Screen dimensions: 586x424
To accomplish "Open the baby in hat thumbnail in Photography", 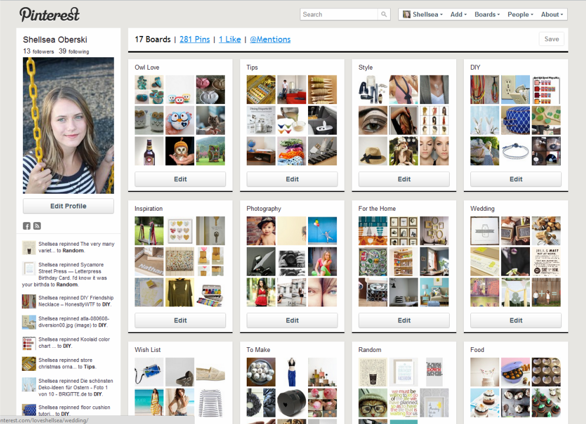I will click(261, 231).
